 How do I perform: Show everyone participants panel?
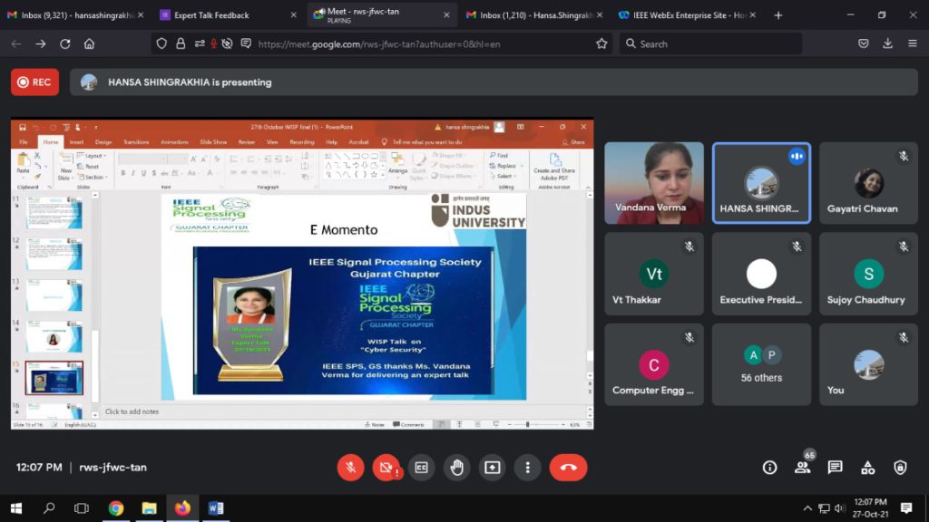[803, 468]
